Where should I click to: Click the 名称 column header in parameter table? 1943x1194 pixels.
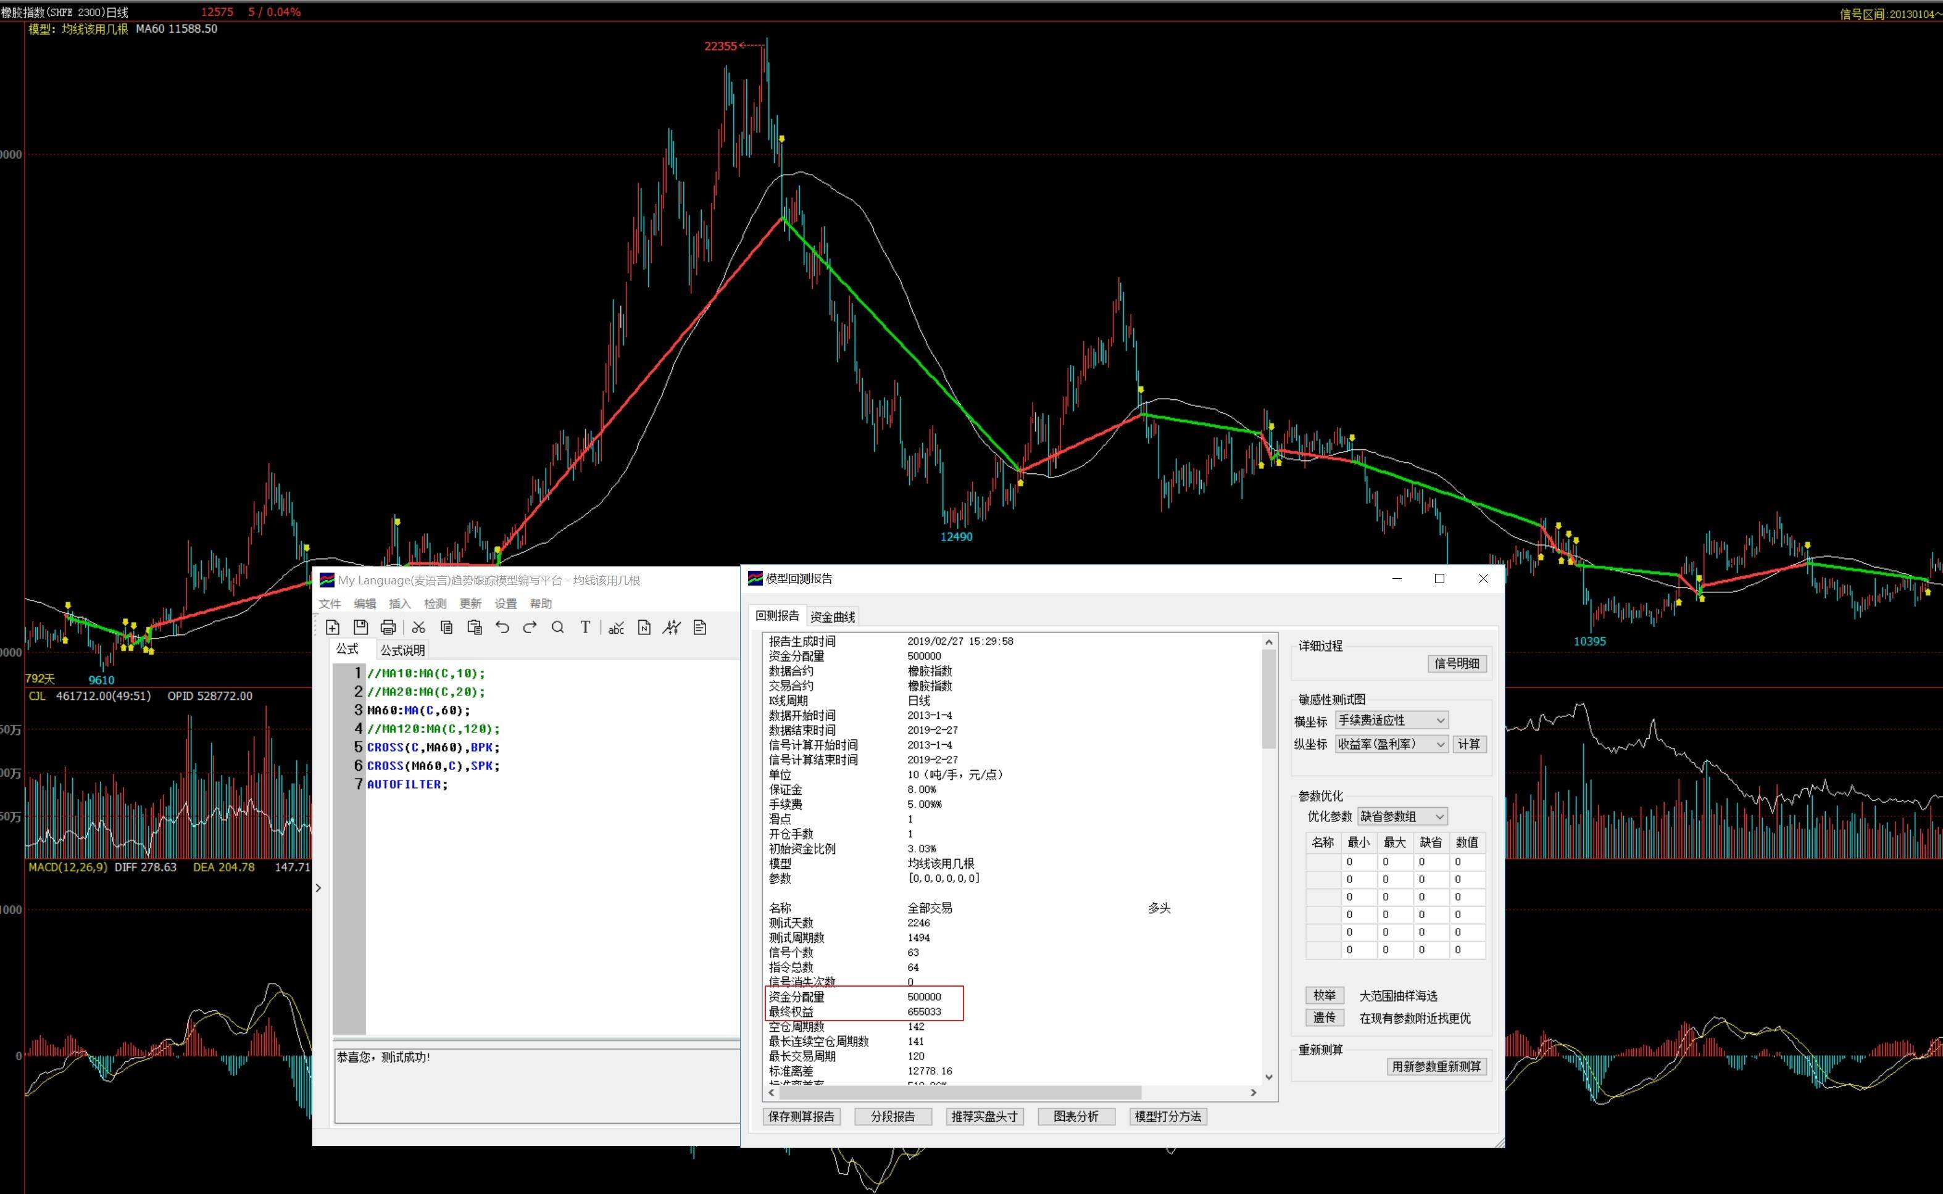point(1324,843)
